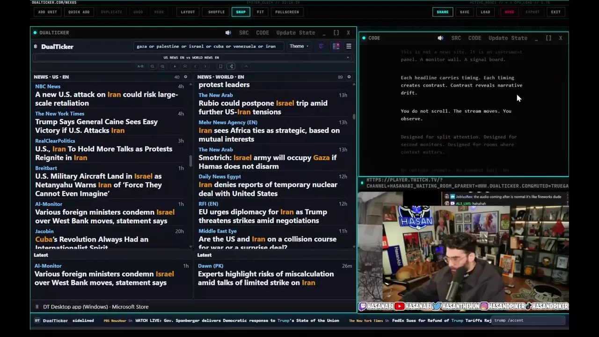The height and width of the screenshot is (337, 599).
Task: Open Smotrich headline about occupying Gaza
Action: point(268,162)
